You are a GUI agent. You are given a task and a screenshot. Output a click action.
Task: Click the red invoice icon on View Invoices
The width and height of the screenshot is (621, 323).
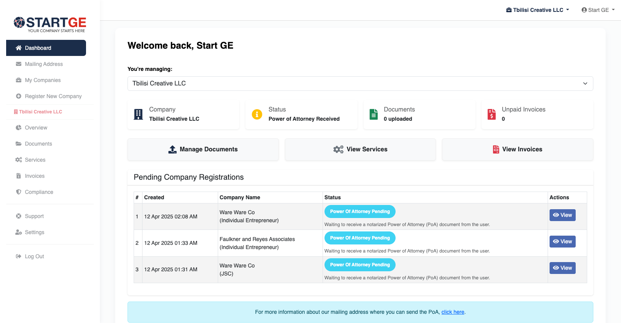click(496, 149)
